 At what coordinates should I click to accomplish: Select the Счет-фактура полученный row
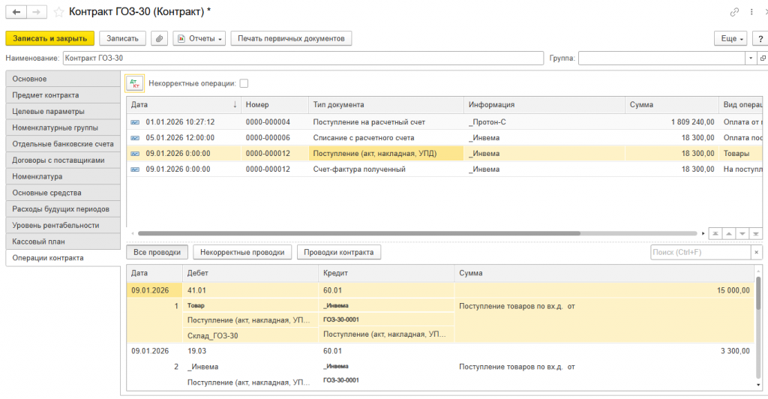tap(445, 169)
